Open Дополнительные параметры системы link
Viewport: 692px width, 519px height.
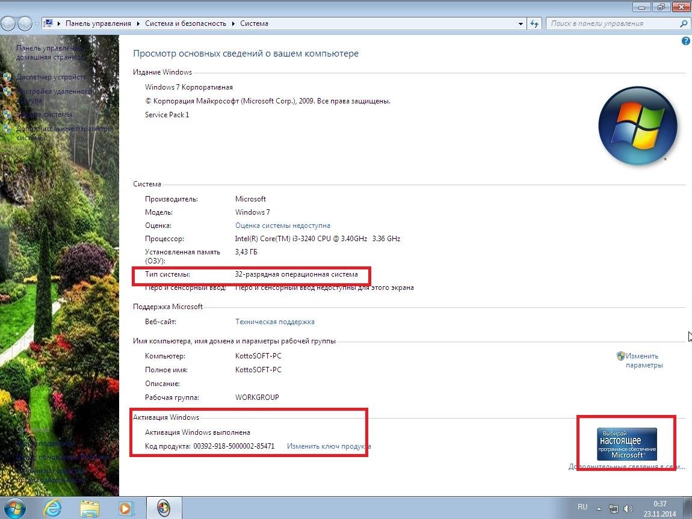64,133
